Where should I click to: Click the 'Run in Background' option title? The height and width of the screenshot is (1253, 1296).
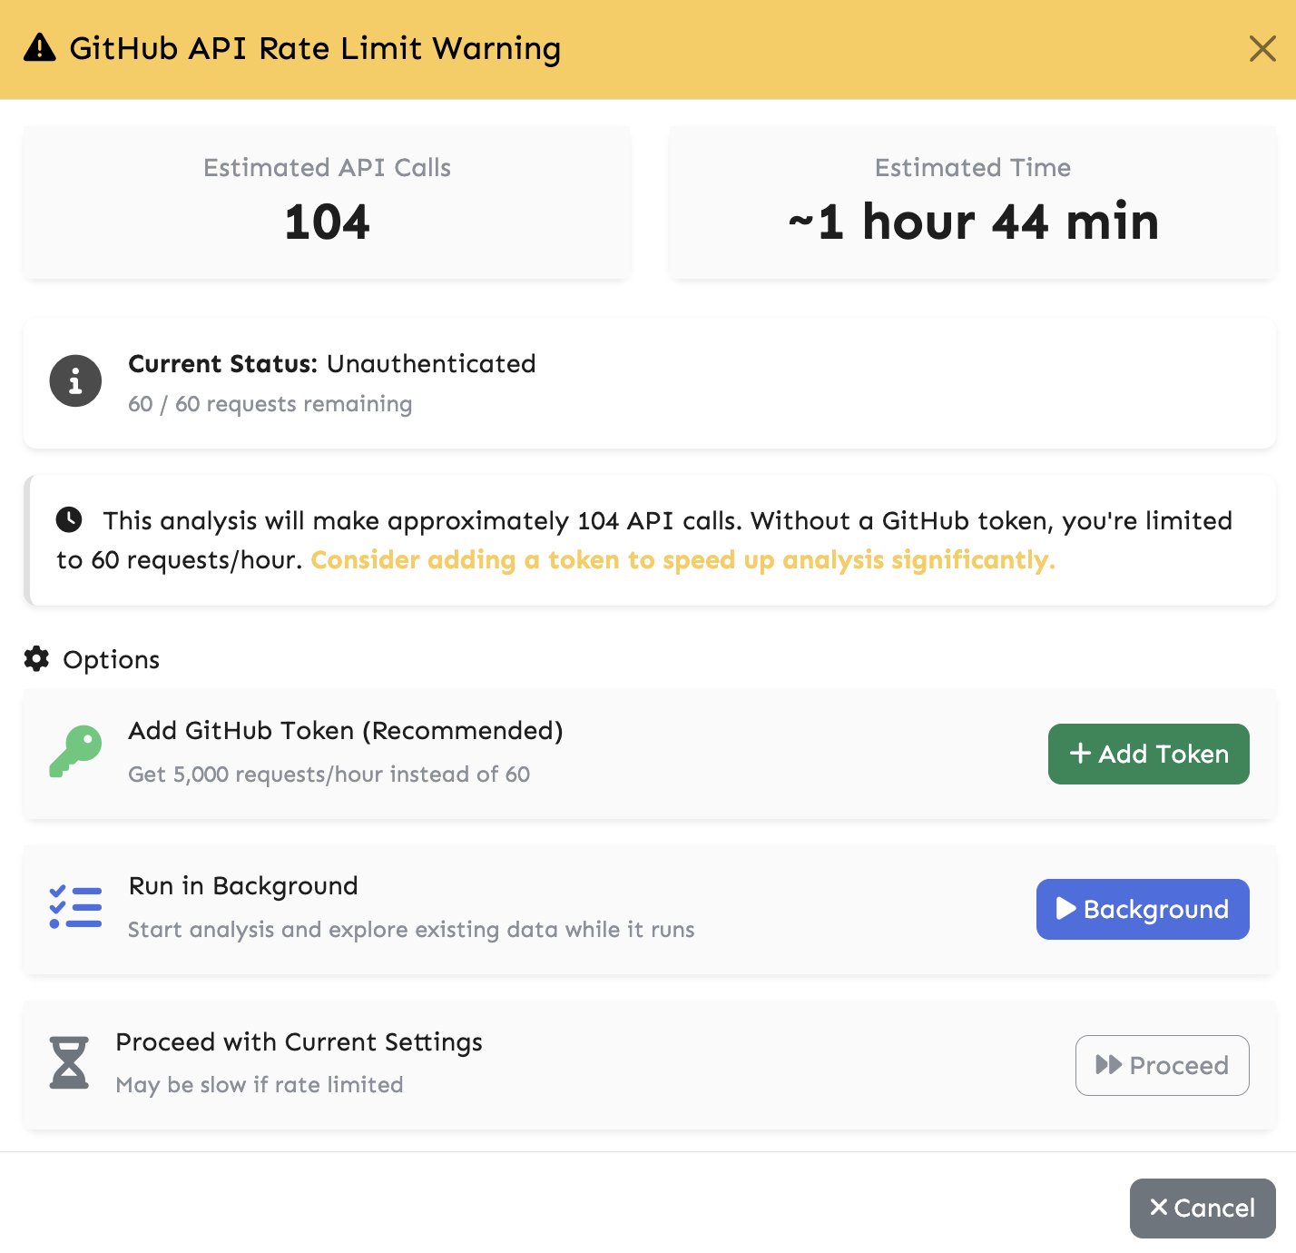[243, 886]
